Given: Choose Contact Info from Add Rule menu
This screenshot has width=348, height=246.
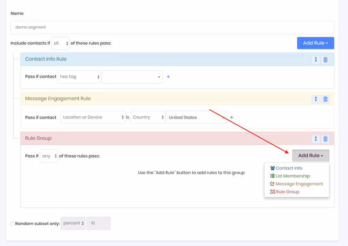Looking at the screenshot, I should click(x=289, y=168).
